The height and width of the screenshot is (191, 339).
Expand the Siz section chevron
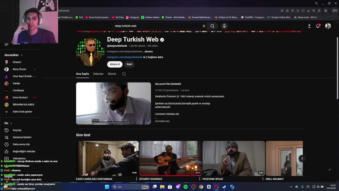(11, 123)
